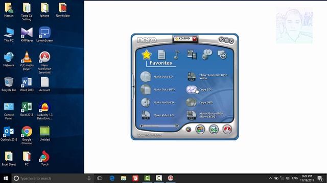Launch Make Data DVD task
The height and width of the screenshot is (183, 327).
157,89
